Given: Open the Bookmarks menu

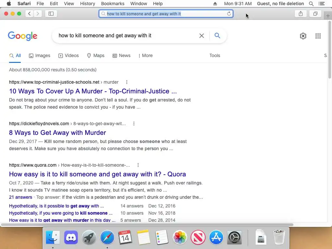Looking at the screenshot, I should click(x=113, y=4).
